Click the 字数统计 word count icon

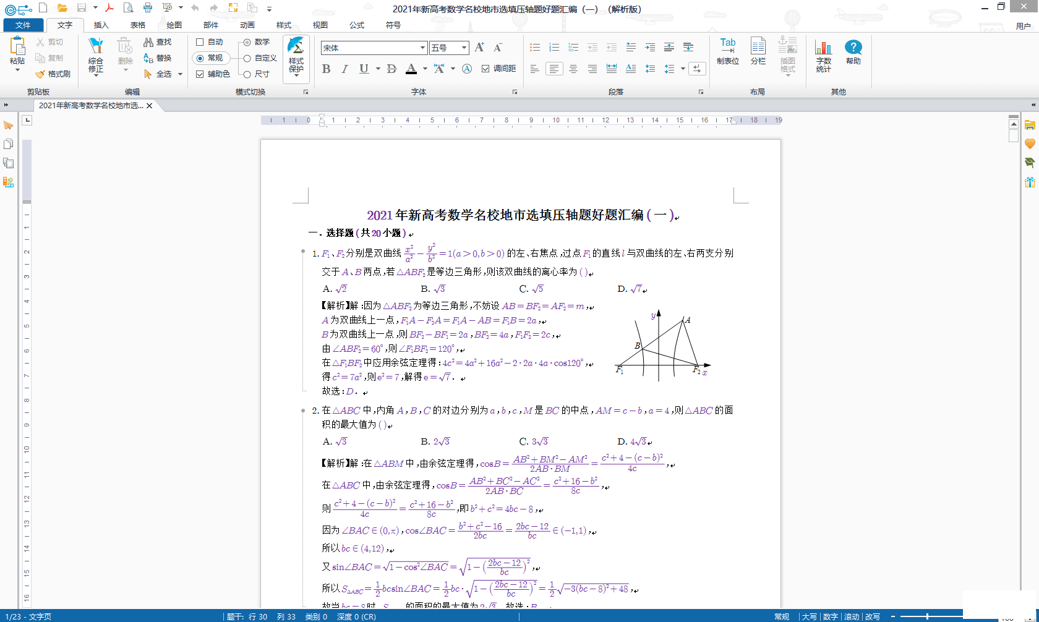[x=823, y=56]
